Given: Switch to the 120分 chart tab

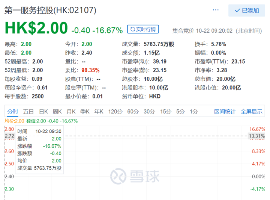Looking at the screenshot, I should pos(115,112).
